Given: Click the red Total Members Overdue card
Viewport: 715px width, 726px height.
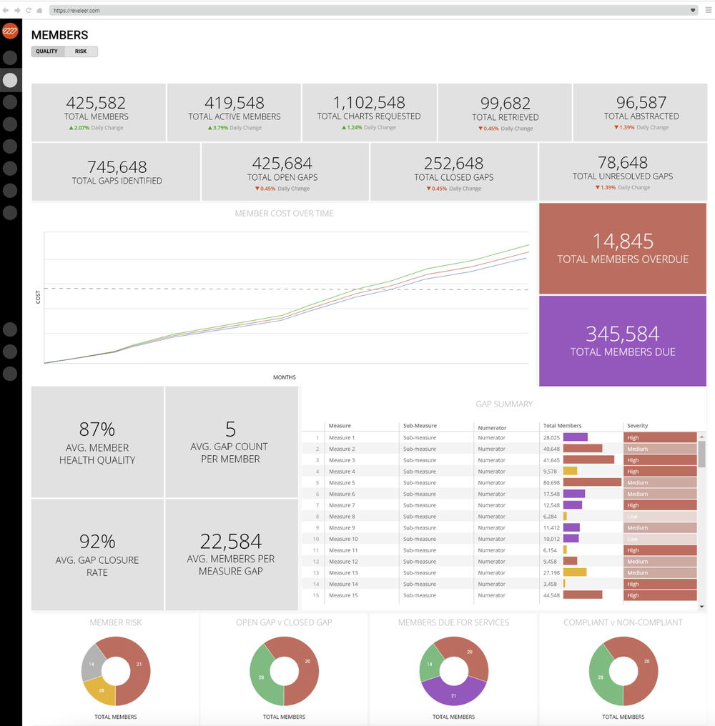Looking at the screenshot, I should [x=623, y=248].
